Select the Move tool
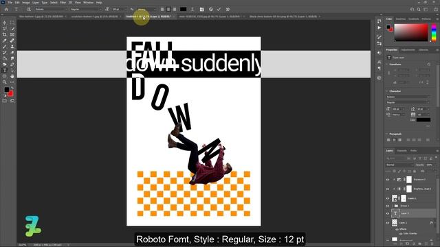The height and width of the screenshot is (247, 440). coord(5,23)
